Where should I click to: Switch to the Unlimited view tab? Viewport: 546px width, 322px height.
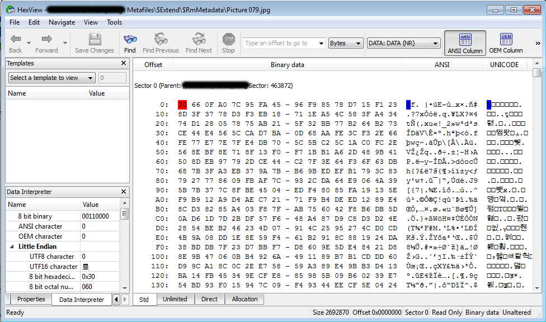click(x=175, y=299)
